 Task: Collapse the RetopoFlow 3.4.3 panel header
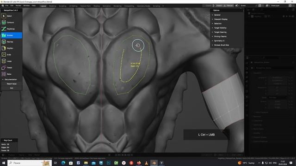point(11,10)
